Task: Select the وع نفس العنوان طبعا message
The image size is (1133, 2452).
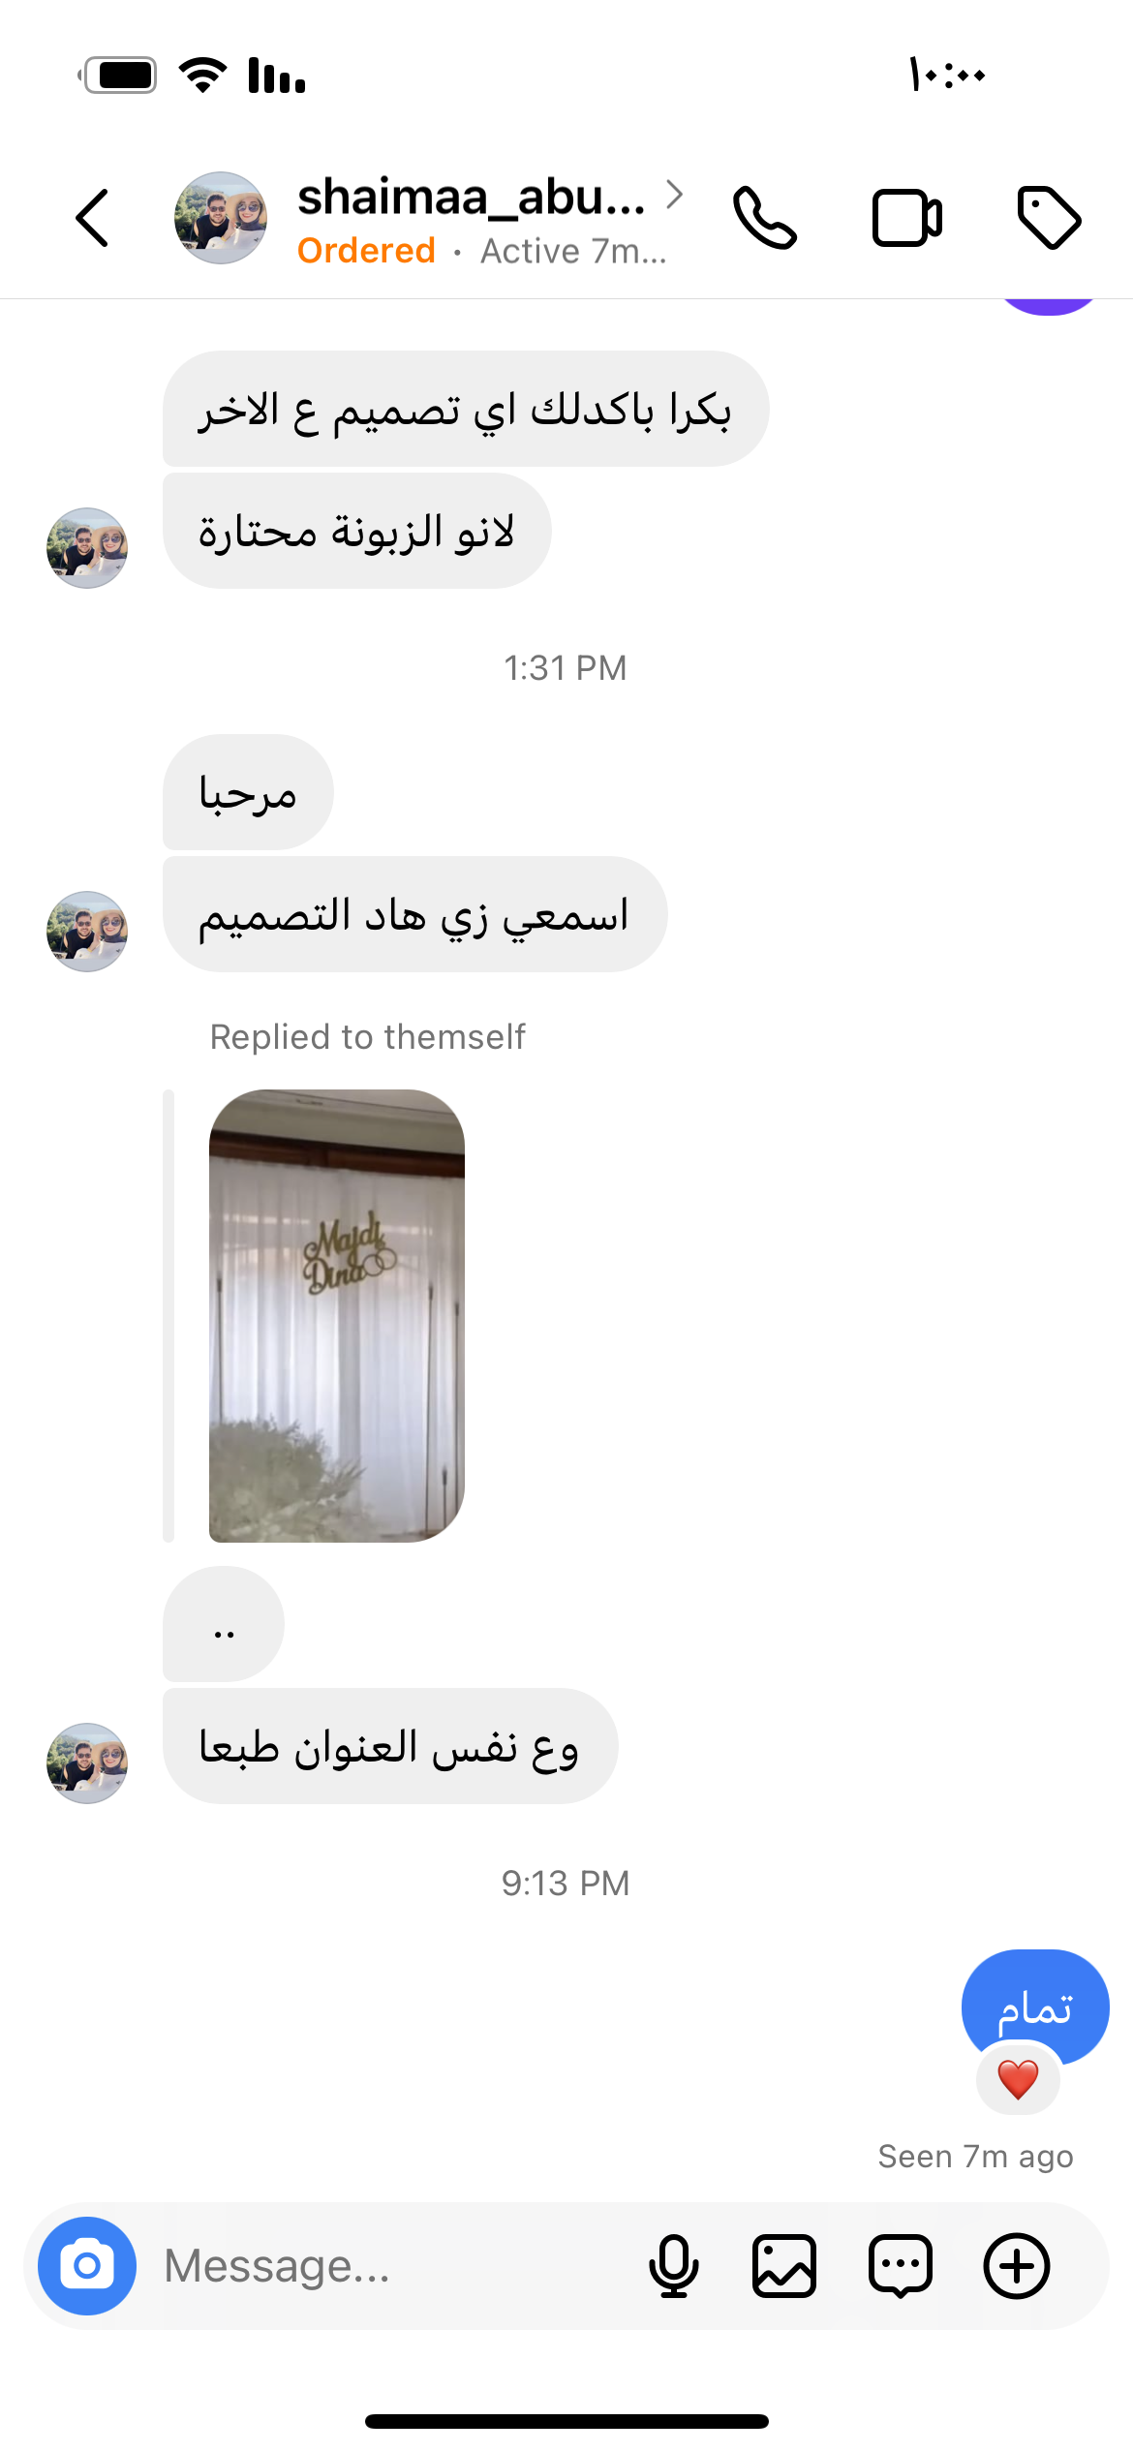Action: point(390,1746)
